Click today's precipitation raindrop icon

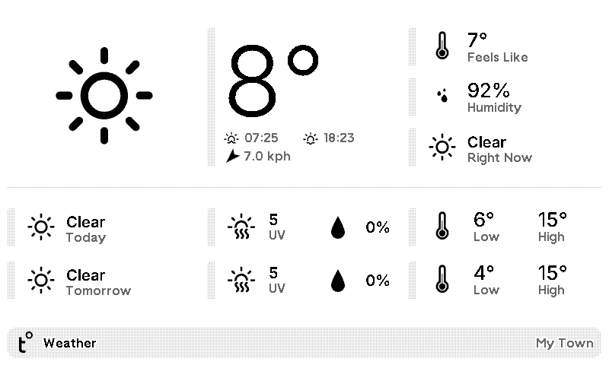pos(337,227)
